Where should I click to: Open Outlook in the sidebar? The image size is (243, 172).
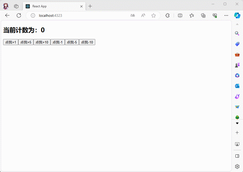(237, 86)
